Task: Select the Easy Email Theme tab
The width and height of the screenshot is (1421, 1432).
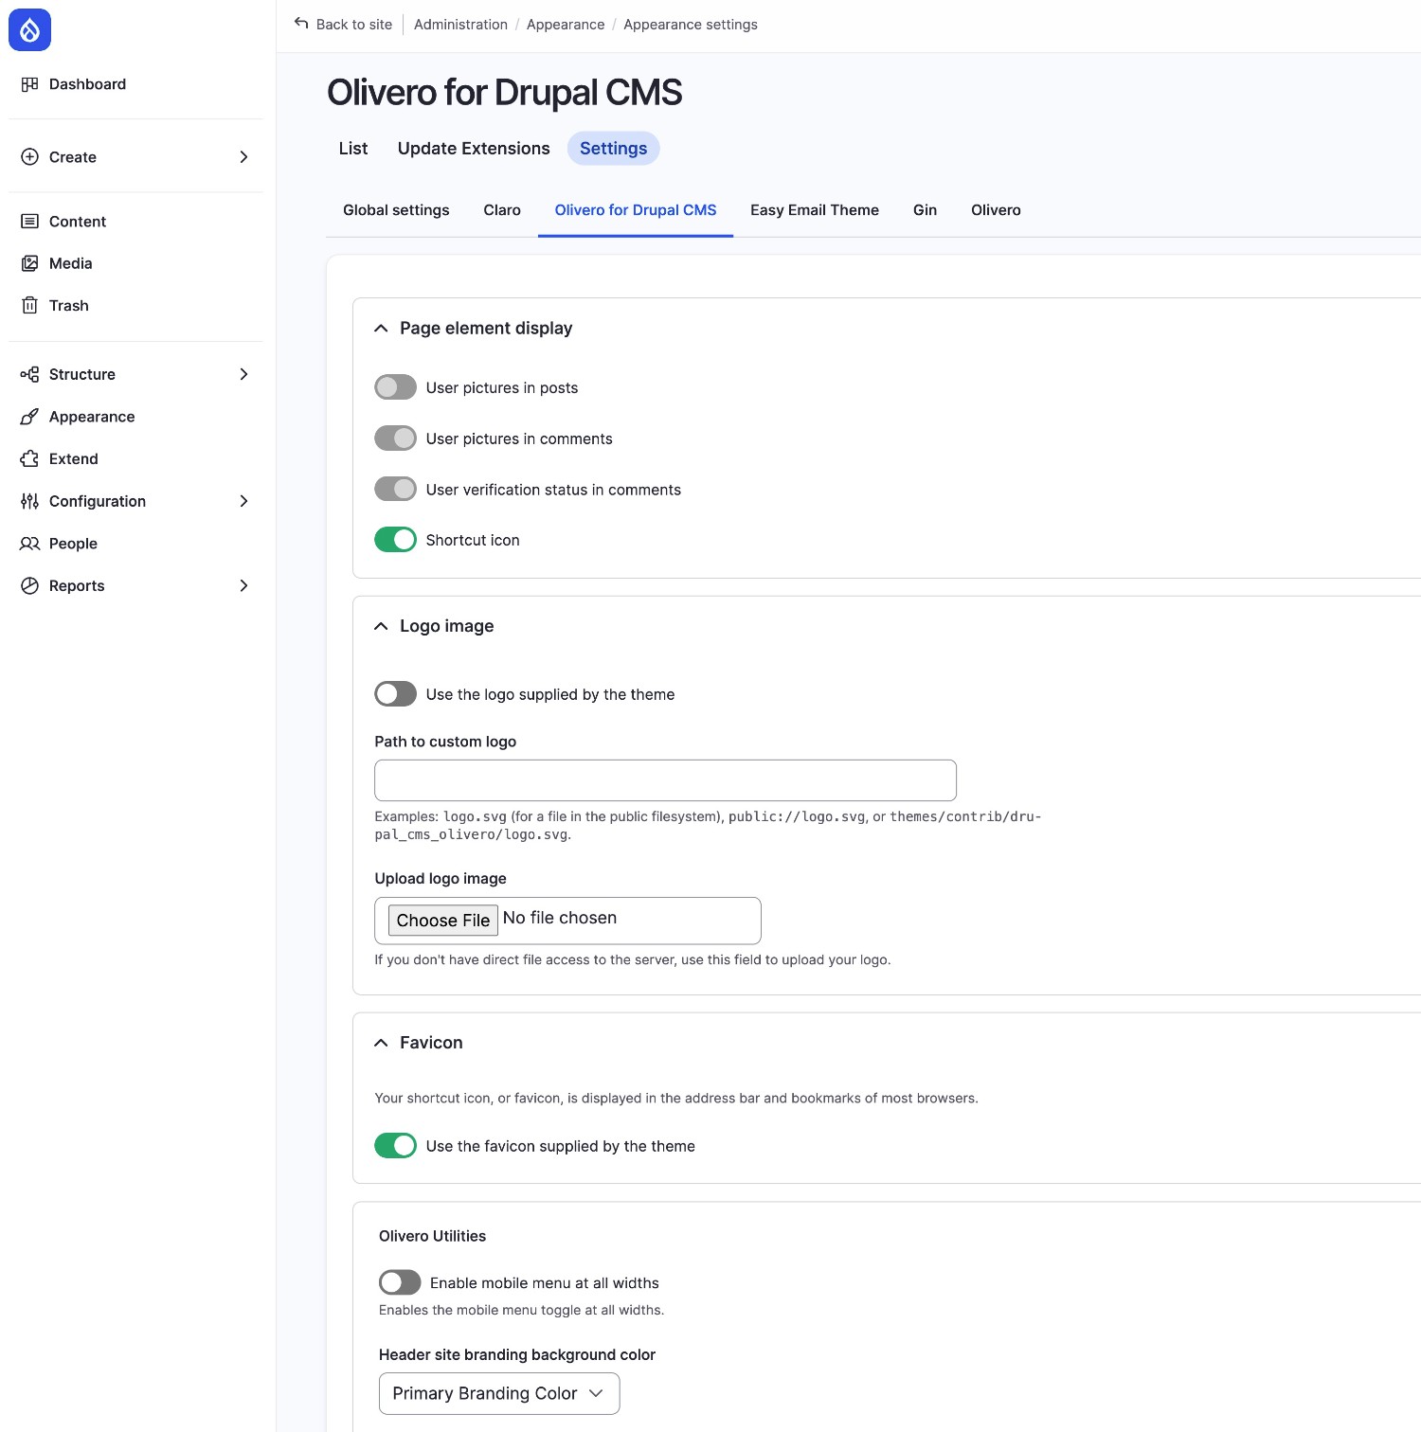Action: (x=814, y=210)
